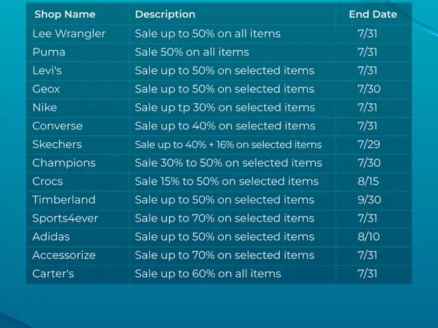The width and height of the screenshot is (438, 328).
Task: Select the Accessorize shop row
Action: [x=219, y=255]
